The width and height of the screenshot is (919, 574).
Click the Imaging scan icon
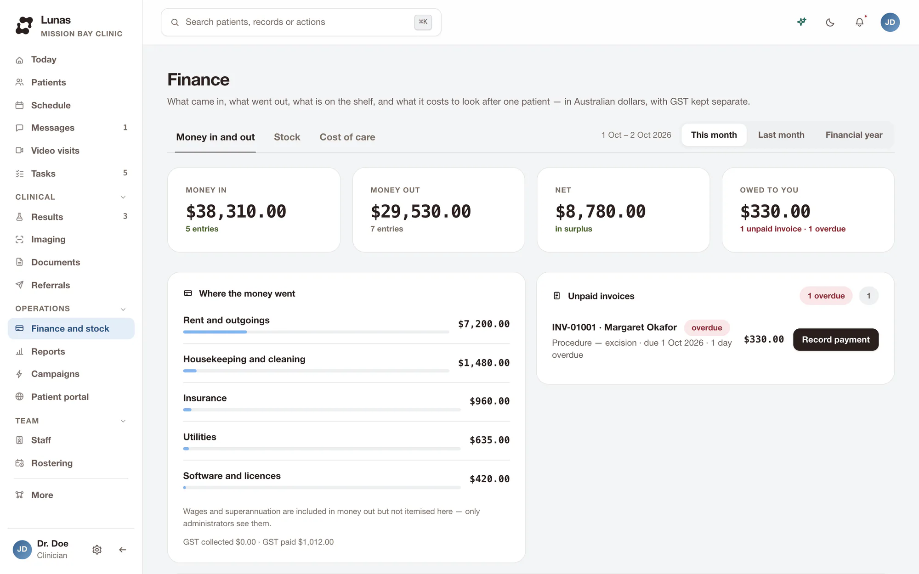tap(19, 239)
